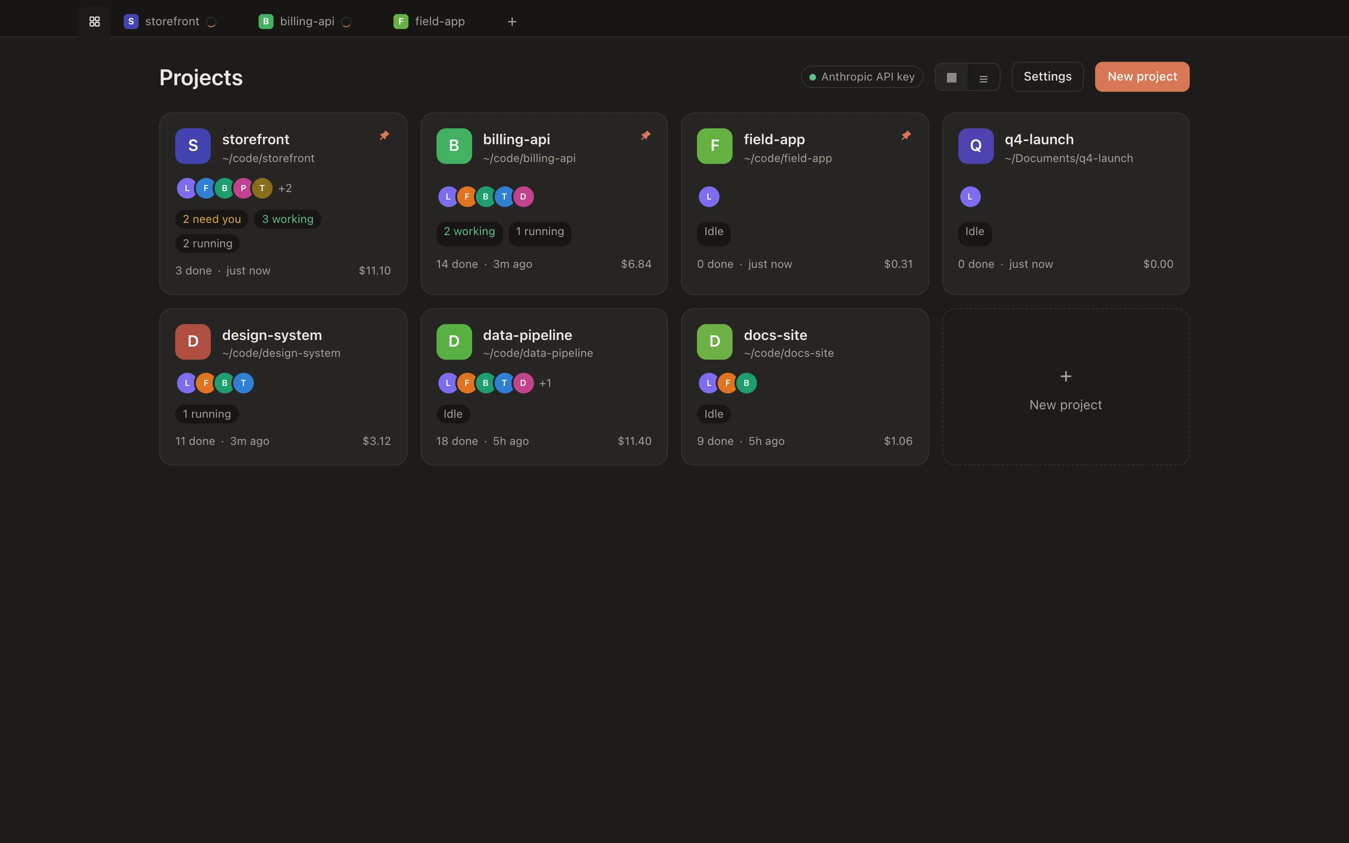Viewport: 1349px width, 843px height.
Task: Click the field-app card's green F icon
Action: pos(715,146)
